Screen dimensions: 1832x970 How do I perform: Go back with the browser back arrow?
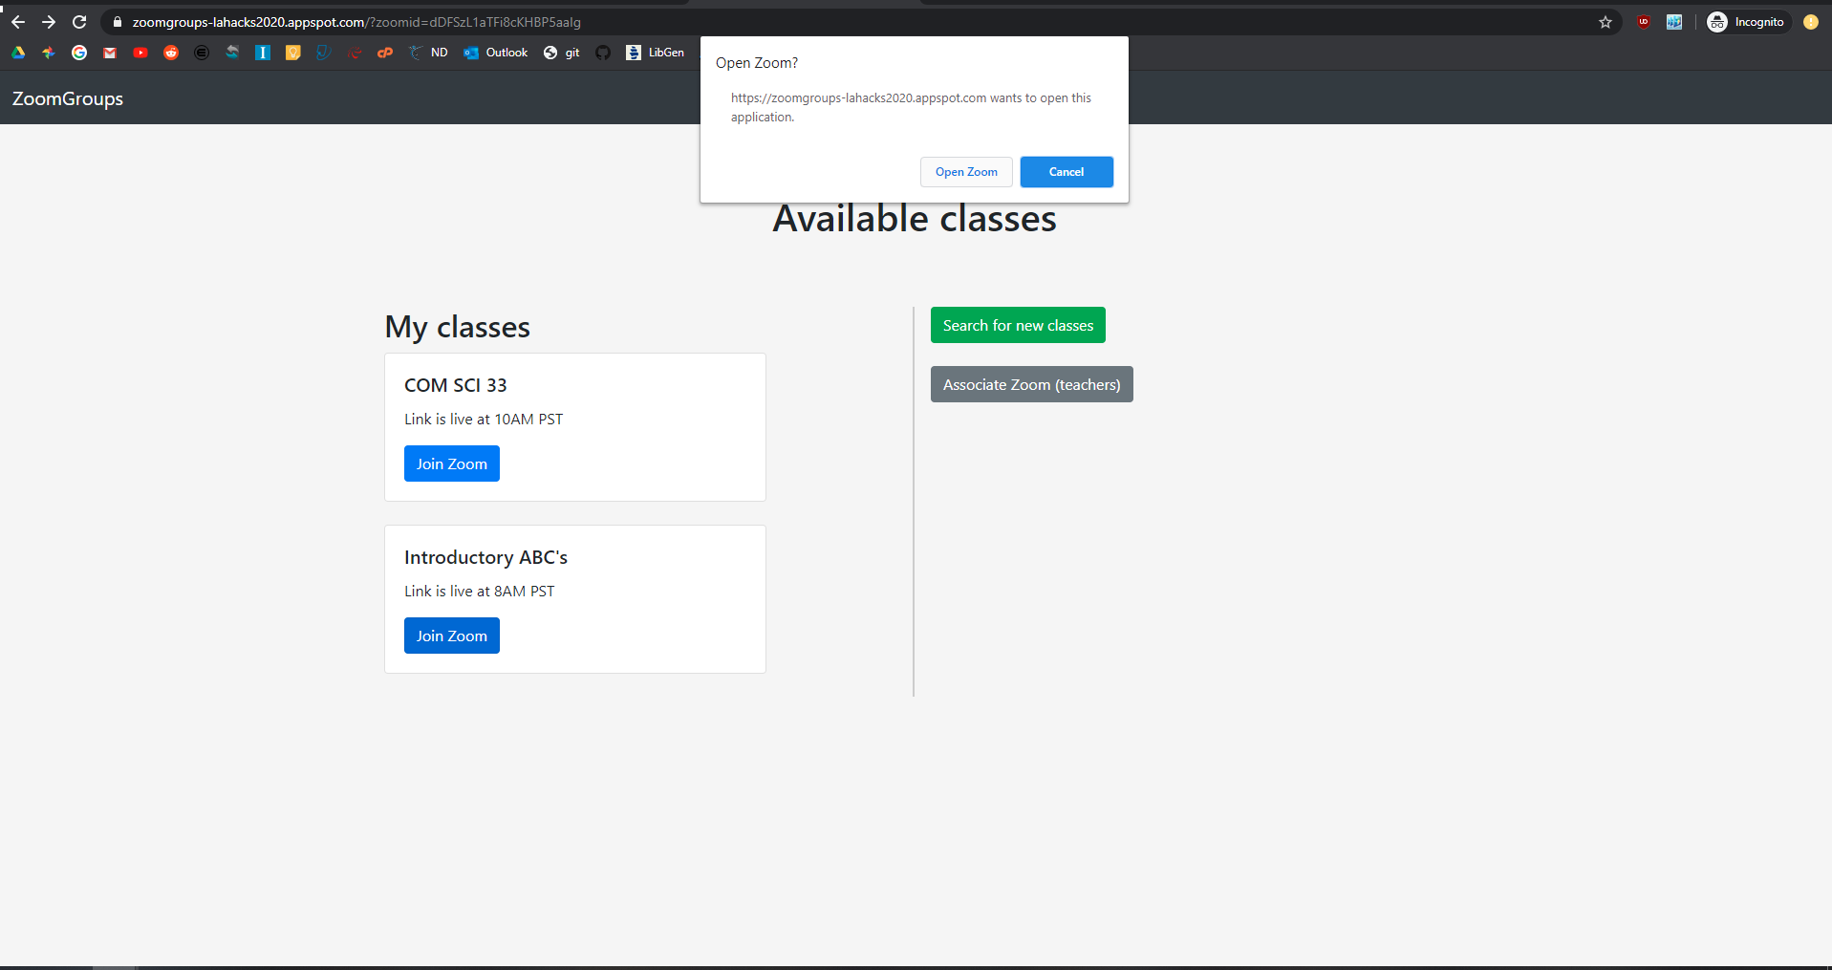[18, 22]
